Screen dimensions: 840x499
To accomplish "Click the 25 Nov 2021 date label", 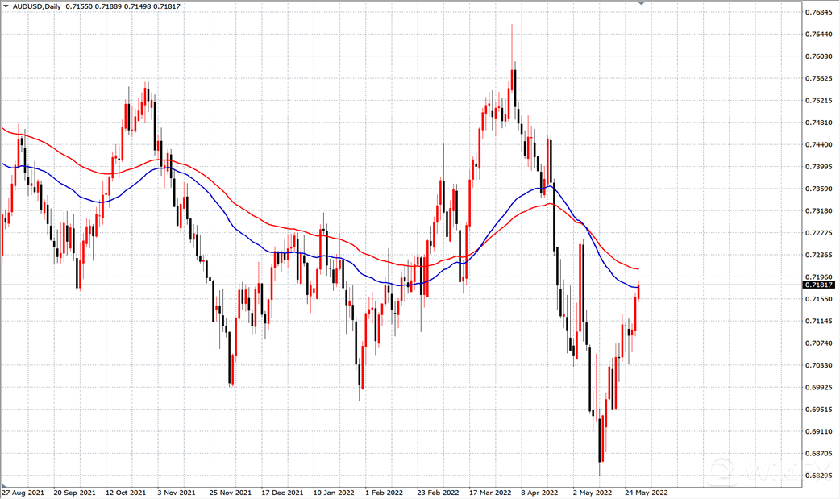I will 230,491.
